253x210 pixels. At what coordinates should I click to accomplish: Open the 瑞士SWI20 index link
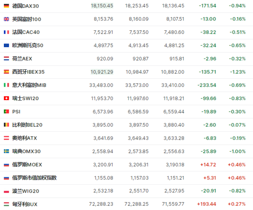click(x=25, y=98)
